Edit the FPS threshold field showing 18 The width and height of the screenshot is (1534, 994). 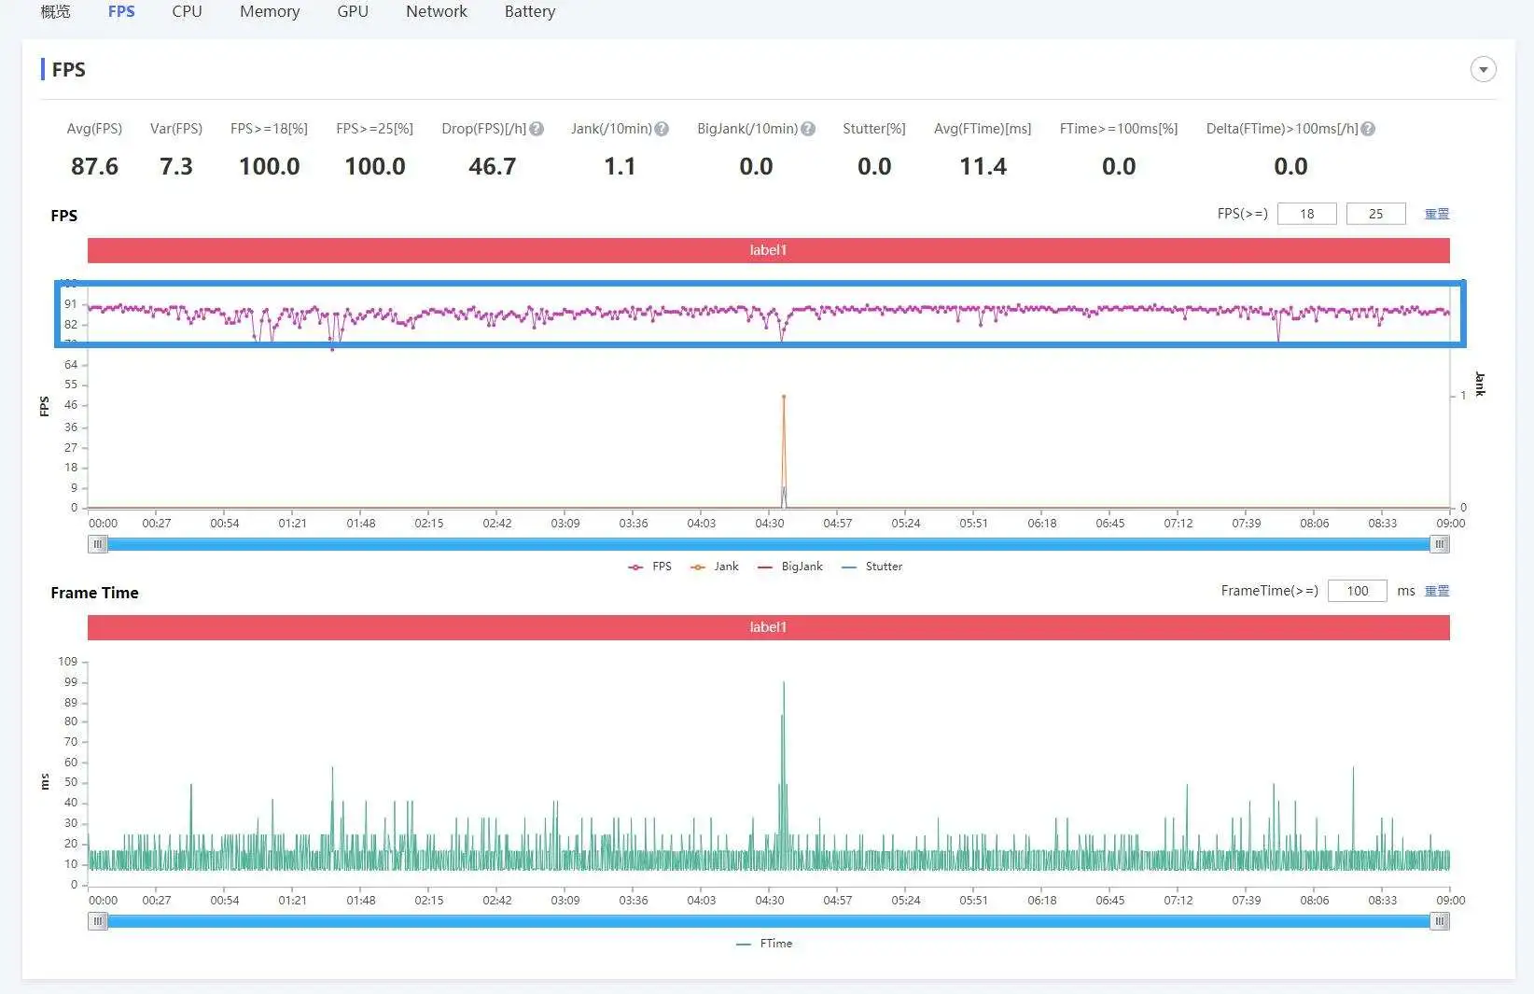click(1306, 214)
